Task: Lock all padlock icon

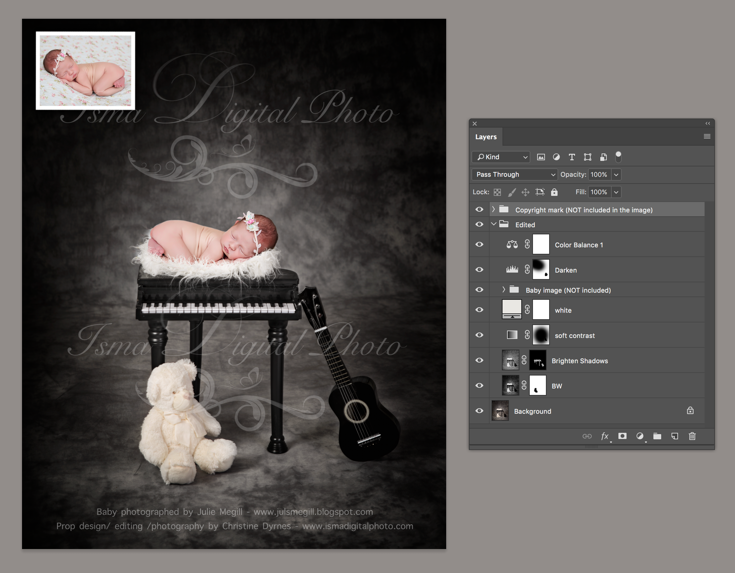Action: 554,192
